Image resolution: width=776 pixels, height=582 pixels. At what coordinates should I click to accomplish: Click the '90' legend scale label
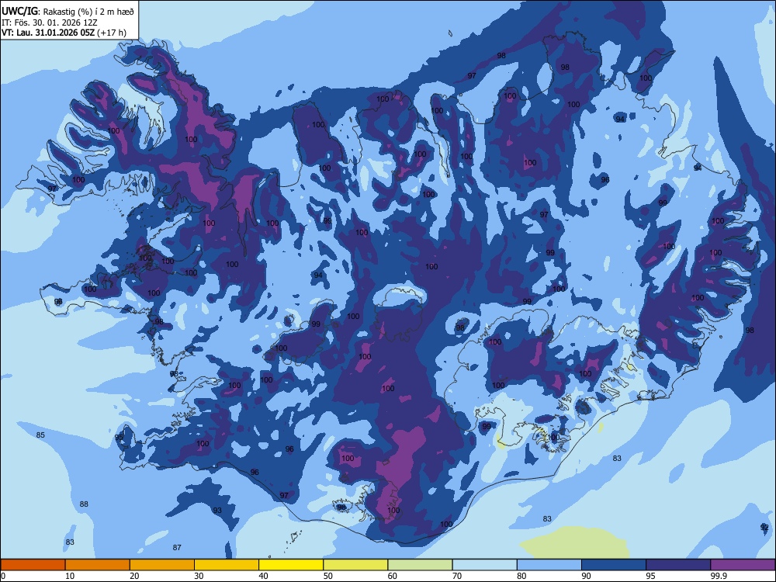(586, 576)
